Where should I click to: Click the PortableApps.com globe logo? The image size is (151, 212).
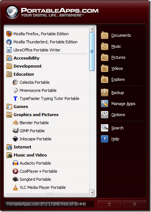[12, 12]
